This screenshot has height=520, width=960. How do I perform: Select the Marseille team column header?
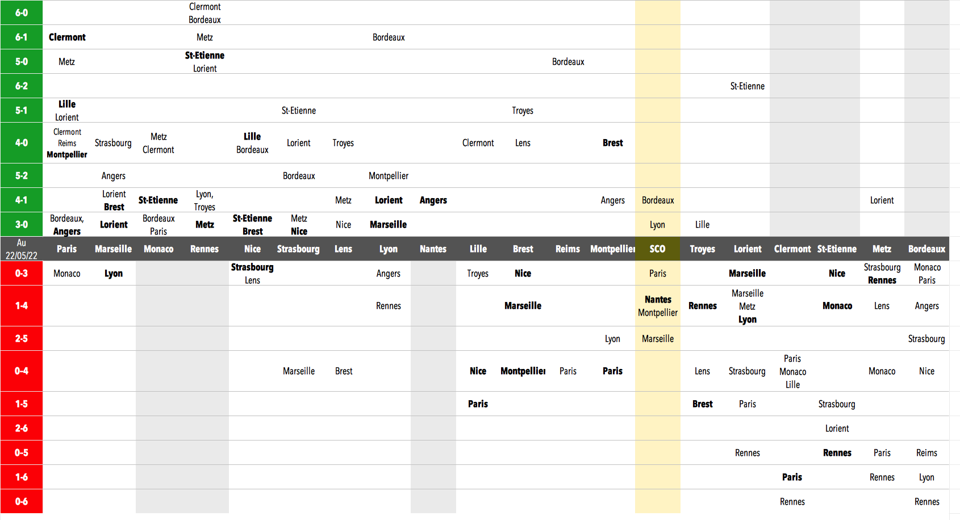[x=113, y=249]
